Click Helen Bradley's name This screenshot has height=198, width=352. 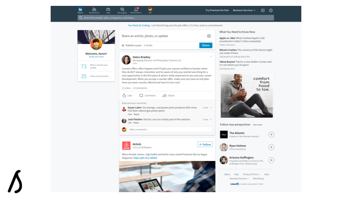point(142,57)
